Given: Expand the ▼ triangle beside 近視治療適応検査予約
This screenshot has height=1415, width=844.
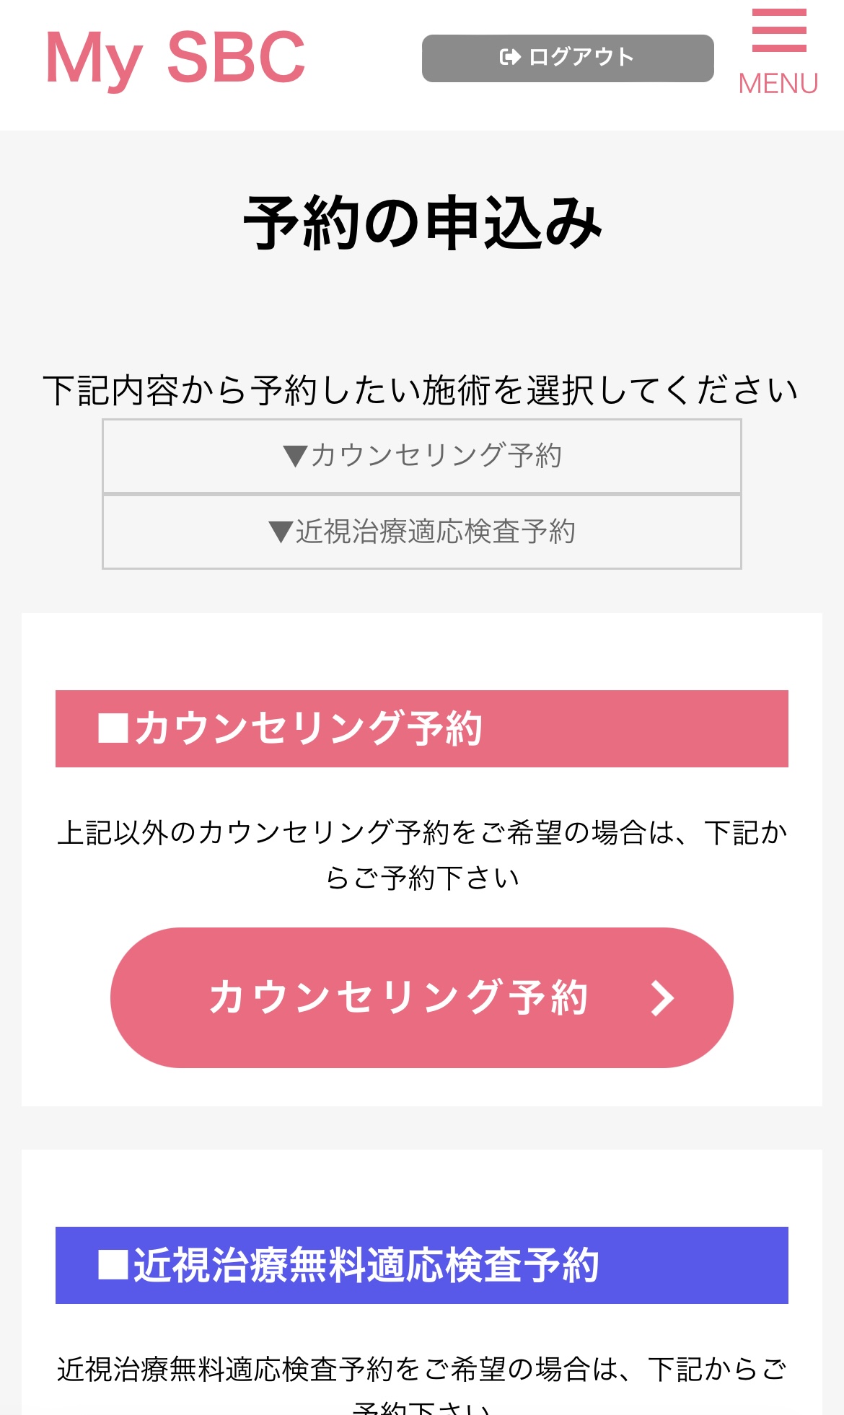Looking at the screenshot, I should (x=280, y=532).
